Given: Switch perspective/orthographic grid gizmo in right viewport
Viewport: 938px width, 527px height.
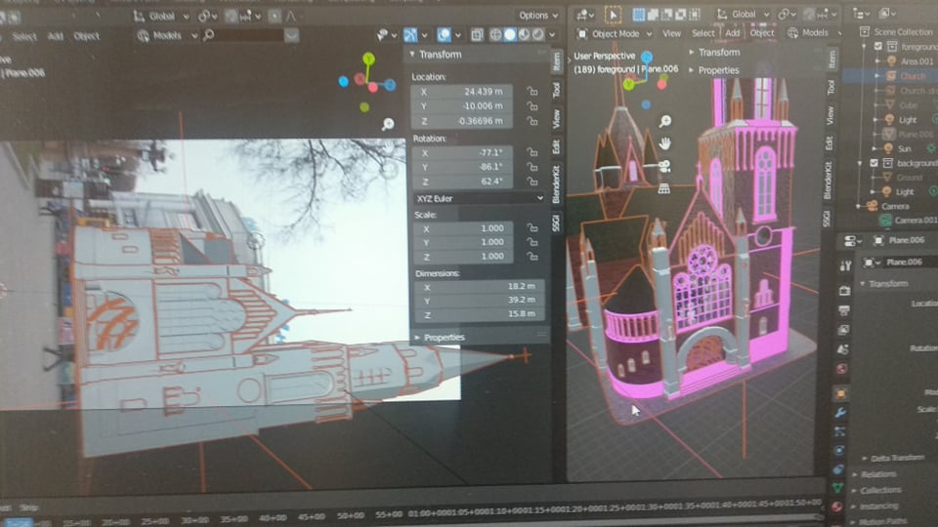Looking at the screenshot, I should [x=664, y=188].
